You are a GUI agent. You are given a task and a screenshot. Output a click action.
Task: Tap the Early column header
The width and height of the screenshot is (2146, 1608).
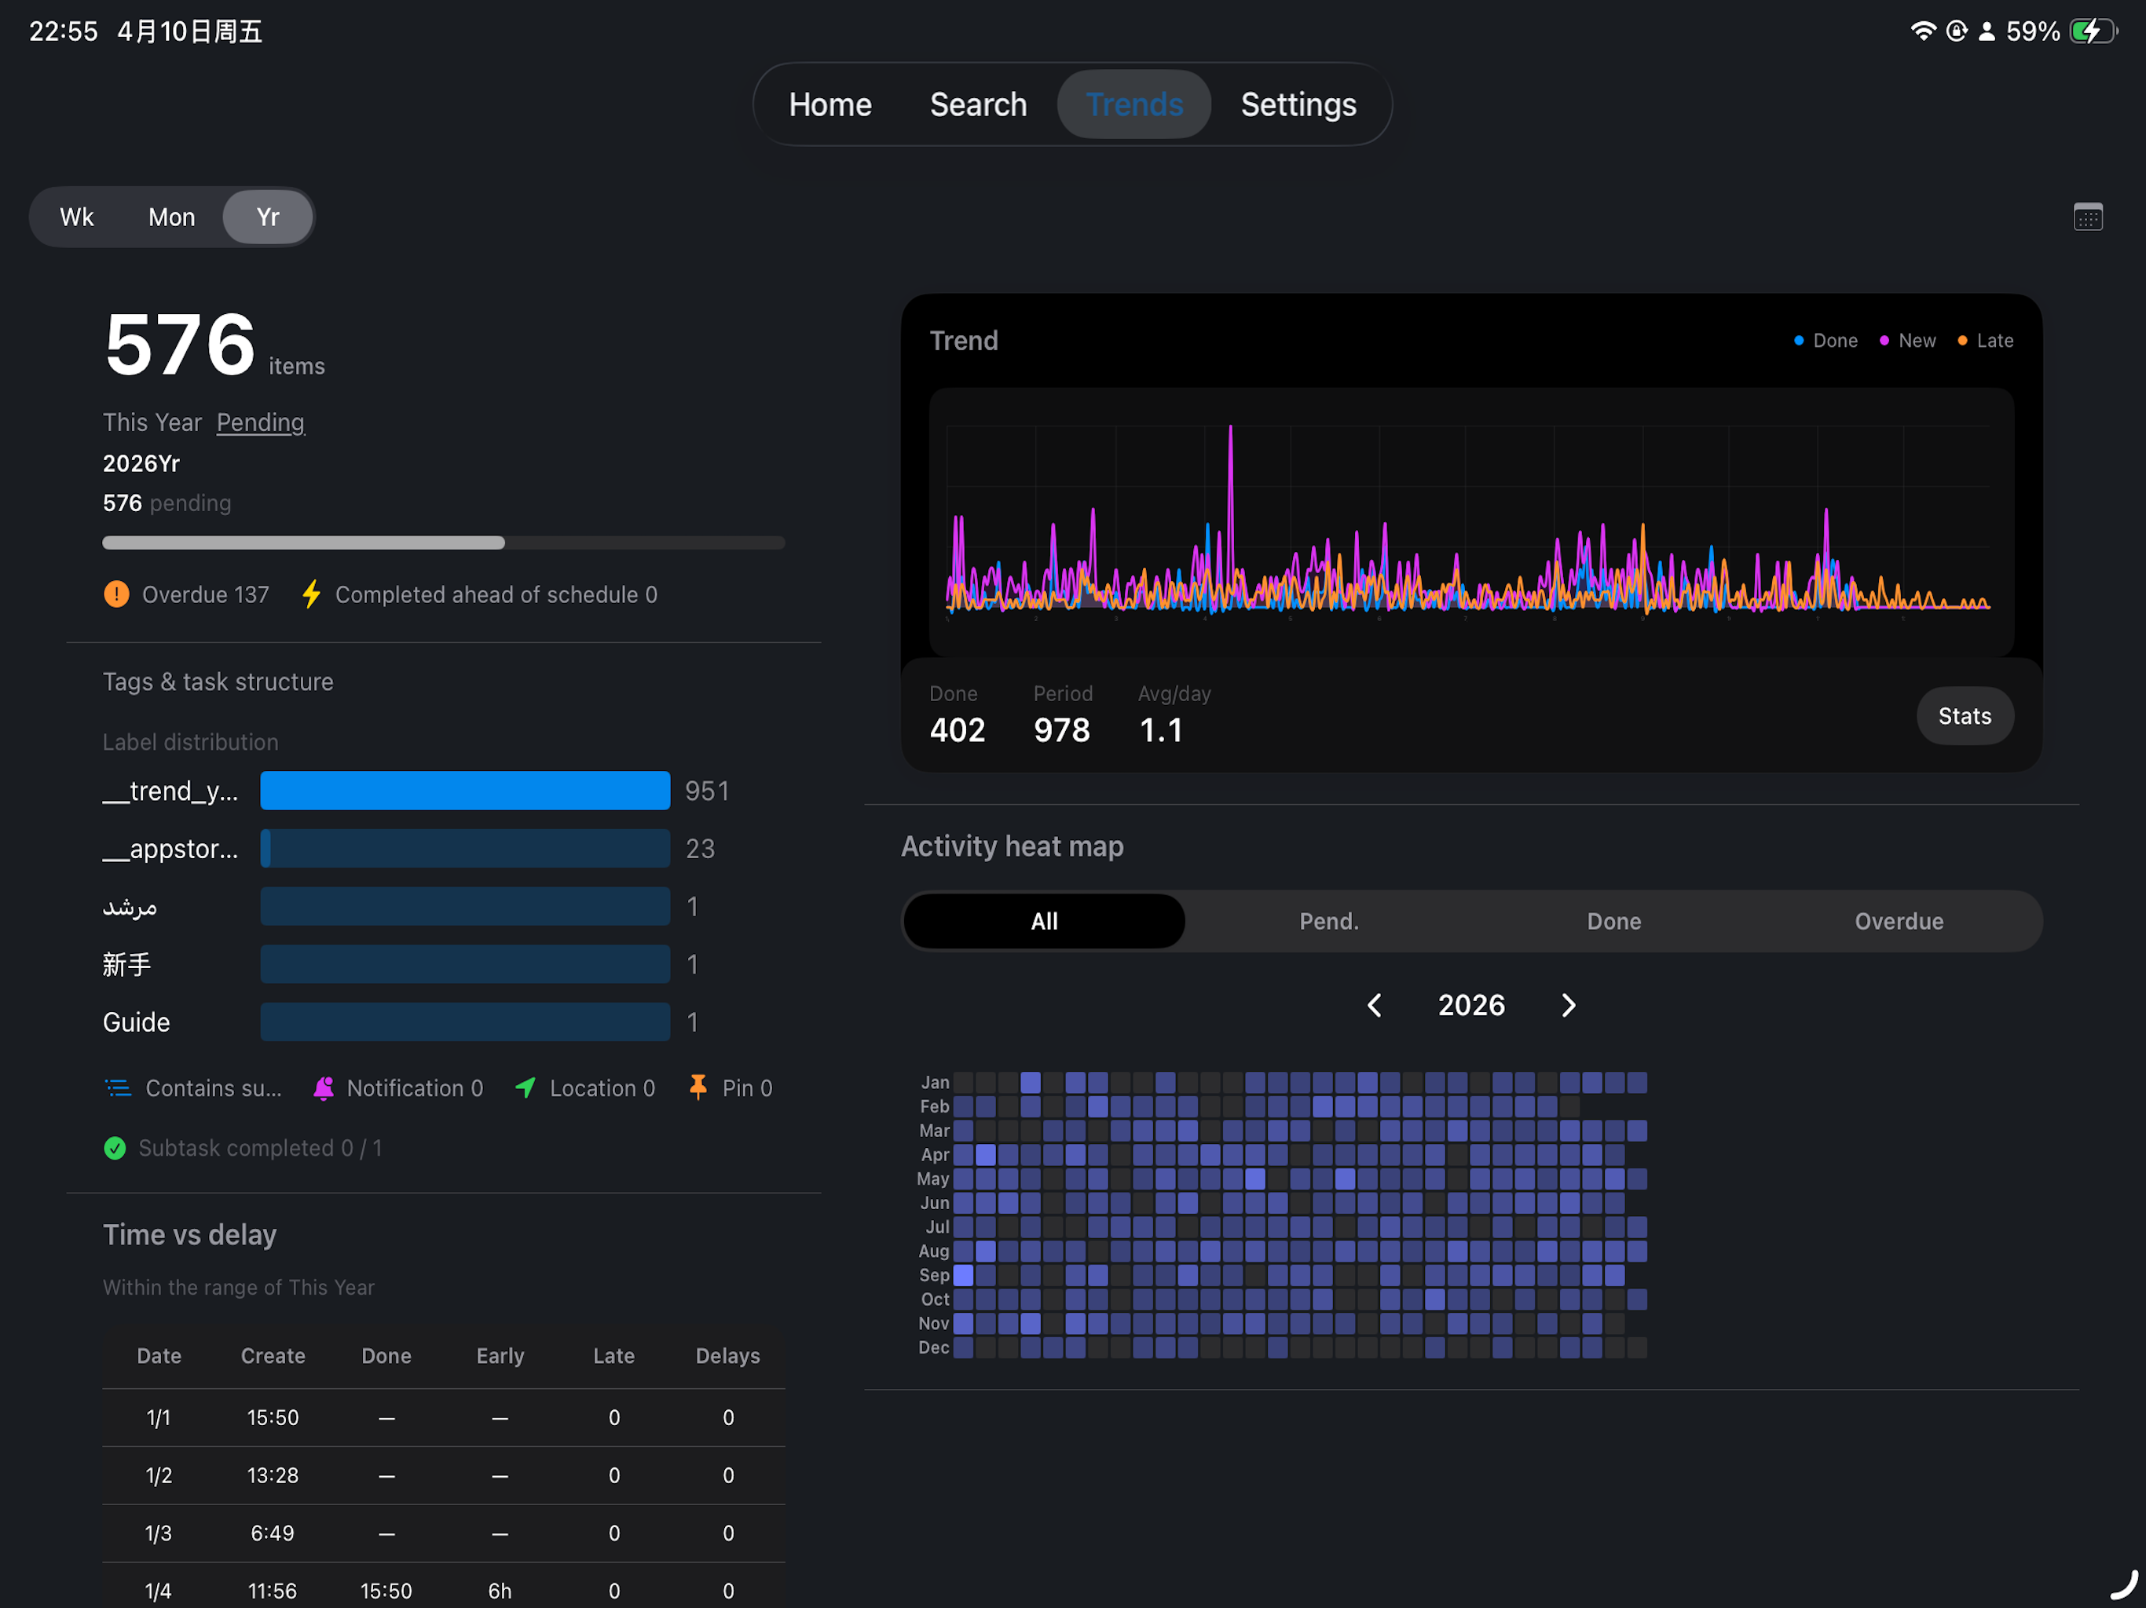tap(500, 1356)
